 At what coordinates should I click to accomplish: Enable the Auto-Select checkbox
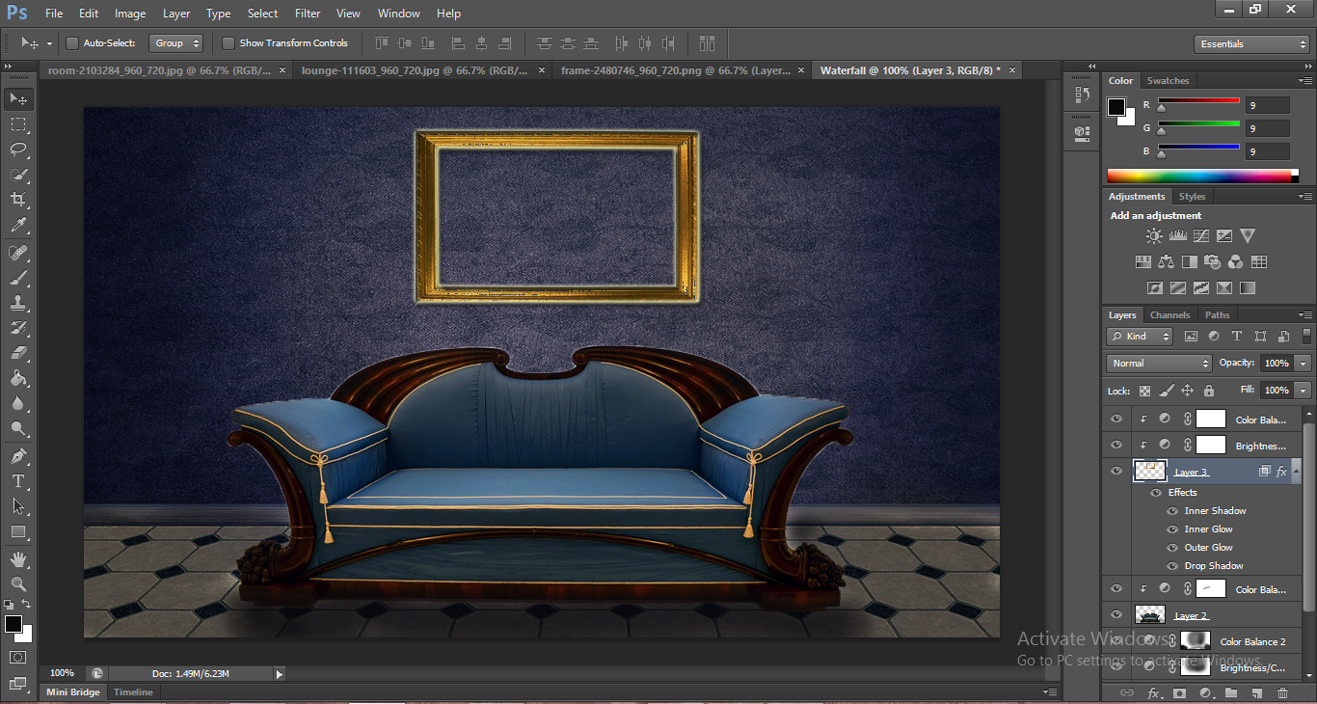click(x=72, y=43)
